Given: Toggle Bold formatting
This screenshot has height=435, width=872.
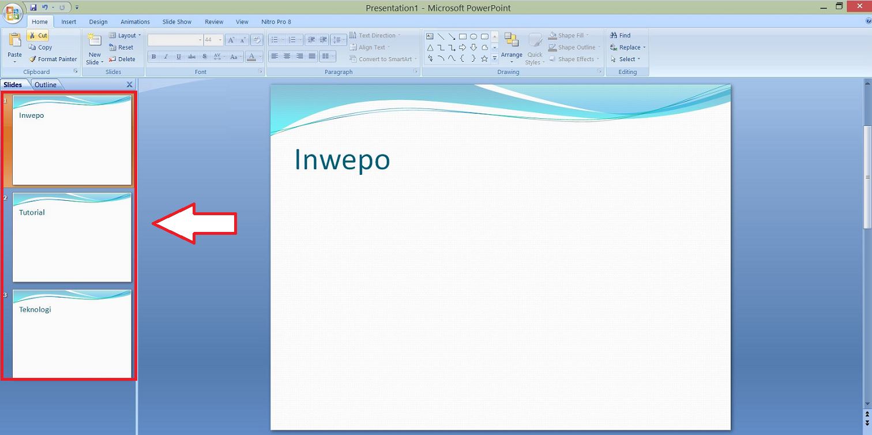Looking at the screenshot, I should pos(153,57).
